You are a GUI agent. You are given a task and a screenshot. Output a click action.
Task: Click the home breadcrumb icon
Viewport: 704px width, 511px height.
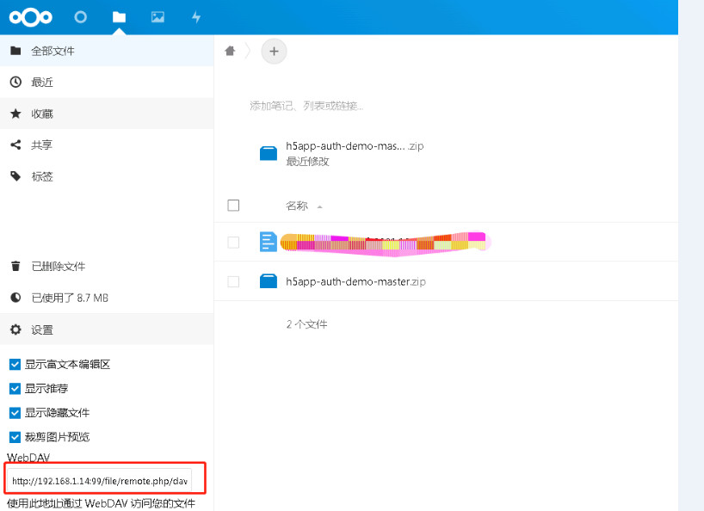(229, 51)
